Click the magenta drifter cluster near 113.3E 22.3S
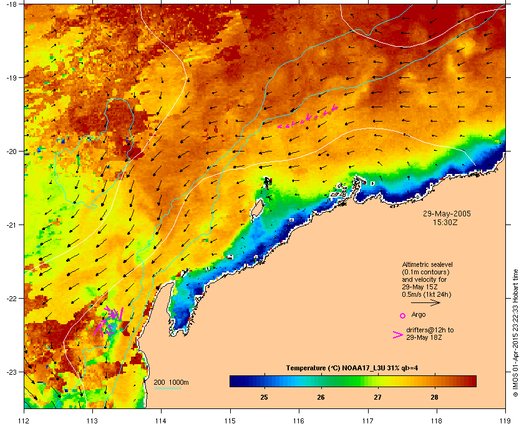The height and width of the screenshot is (424, 524). [109, 320]
